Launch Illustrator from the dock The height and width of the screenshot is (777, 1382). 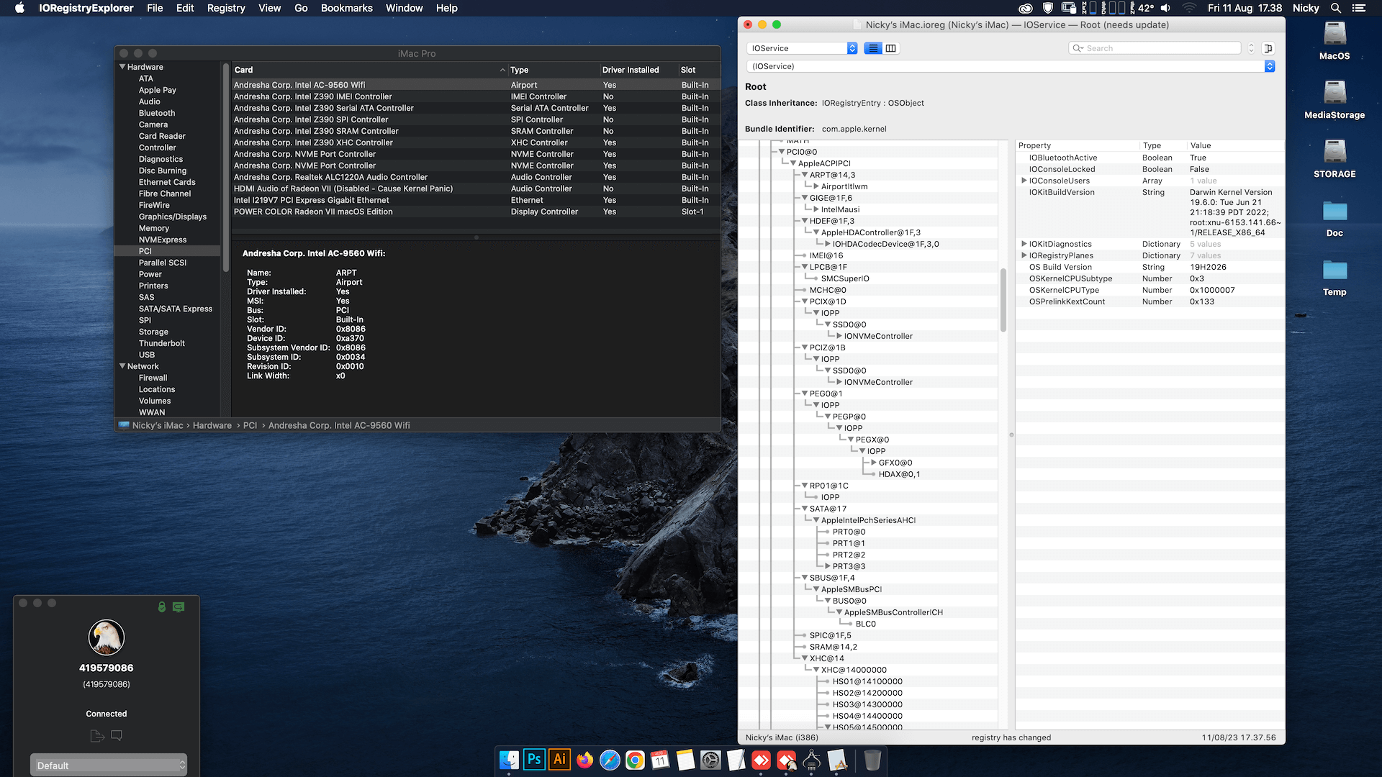[x=559, y=760]
